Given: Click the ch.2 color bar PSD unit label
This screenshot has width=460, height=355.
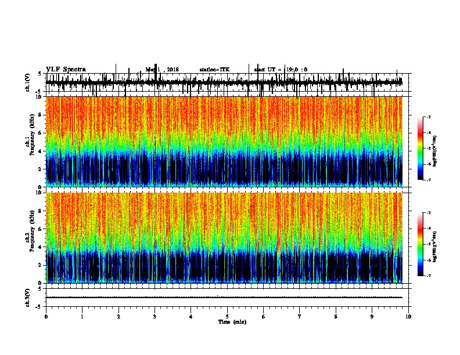Looking at the screenshot, I should click(x=434, y=247).
